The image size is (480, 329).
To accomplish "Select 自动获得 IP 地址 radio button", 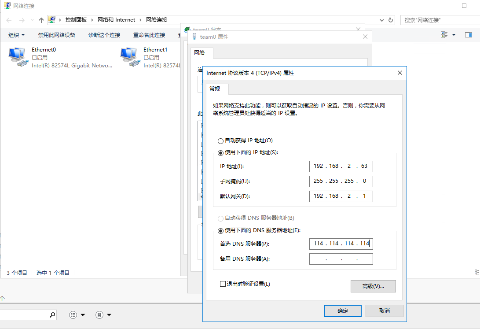I will click(x=220, y=141).
